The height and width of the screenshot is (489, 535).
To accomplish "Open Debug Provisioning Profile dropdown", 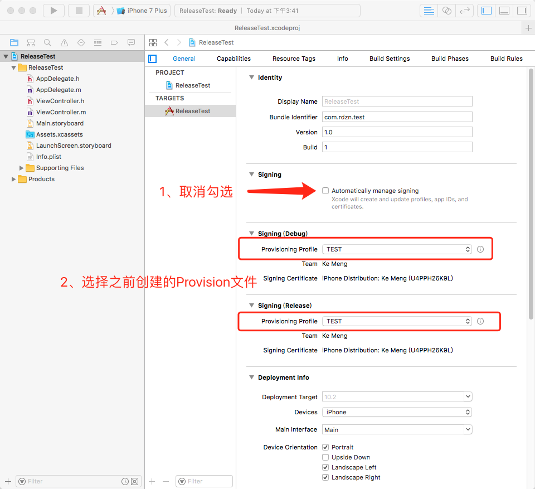I will (397, 249).
